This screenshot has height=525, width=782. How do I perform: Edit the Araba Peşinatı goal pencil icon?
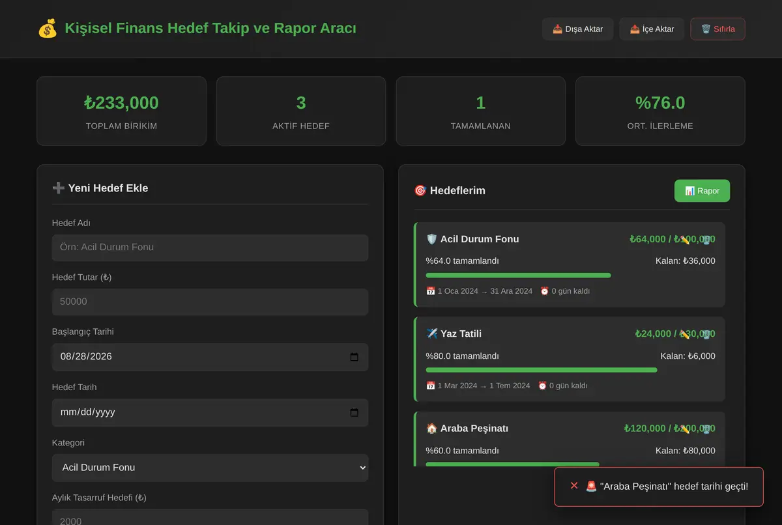pos(685,429)
